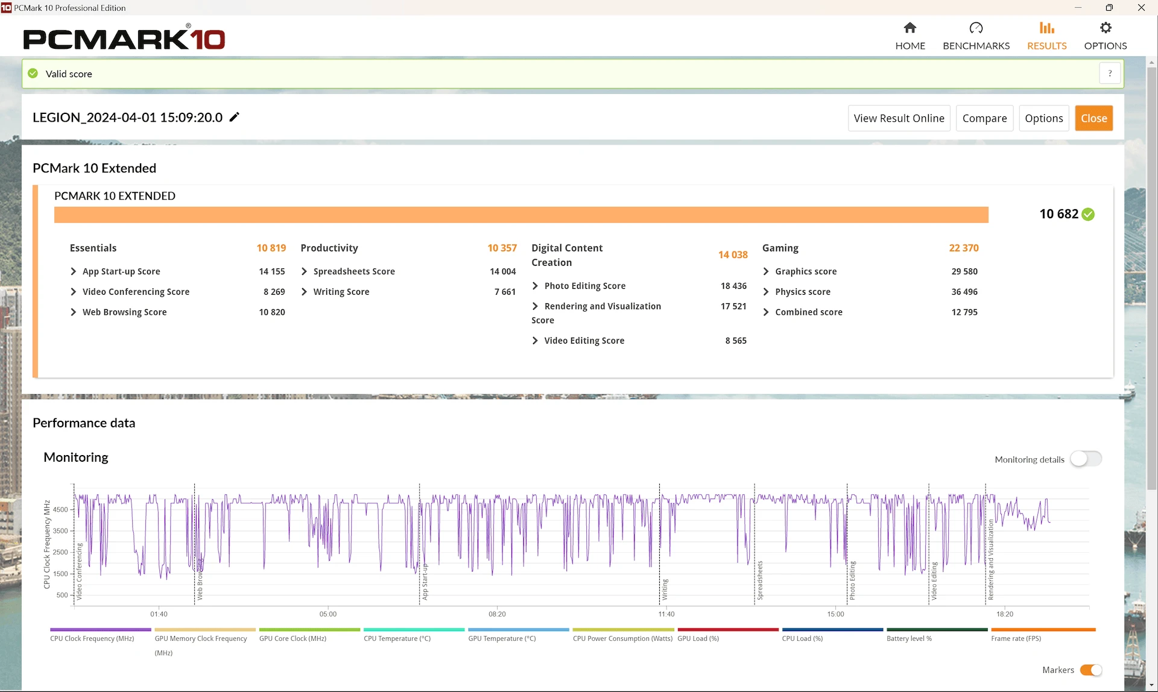Click Rendering and Visualization timeline marker
This screenshot has height=692, width=1158.
click(x=990, y=560)
